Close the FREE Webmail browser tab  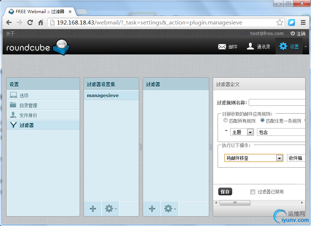click(70, 12)
